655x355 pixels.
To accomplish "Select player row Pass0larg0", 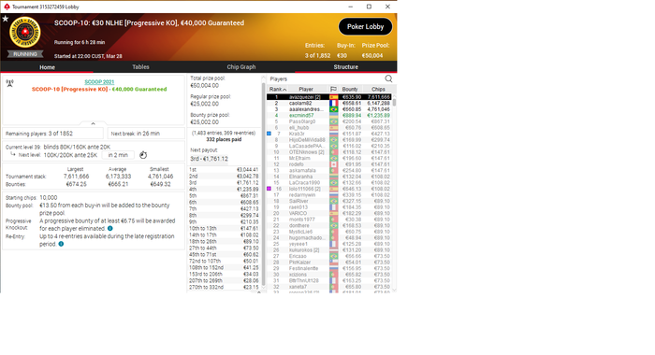I will pos(328,121).
